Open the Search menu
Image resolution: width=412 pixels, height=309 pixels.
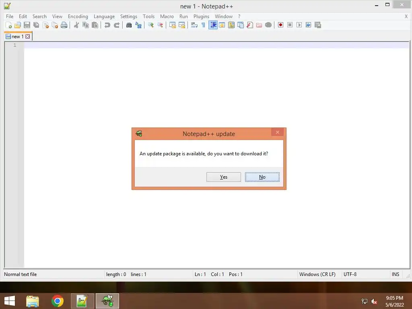click(x=39, y=16)
